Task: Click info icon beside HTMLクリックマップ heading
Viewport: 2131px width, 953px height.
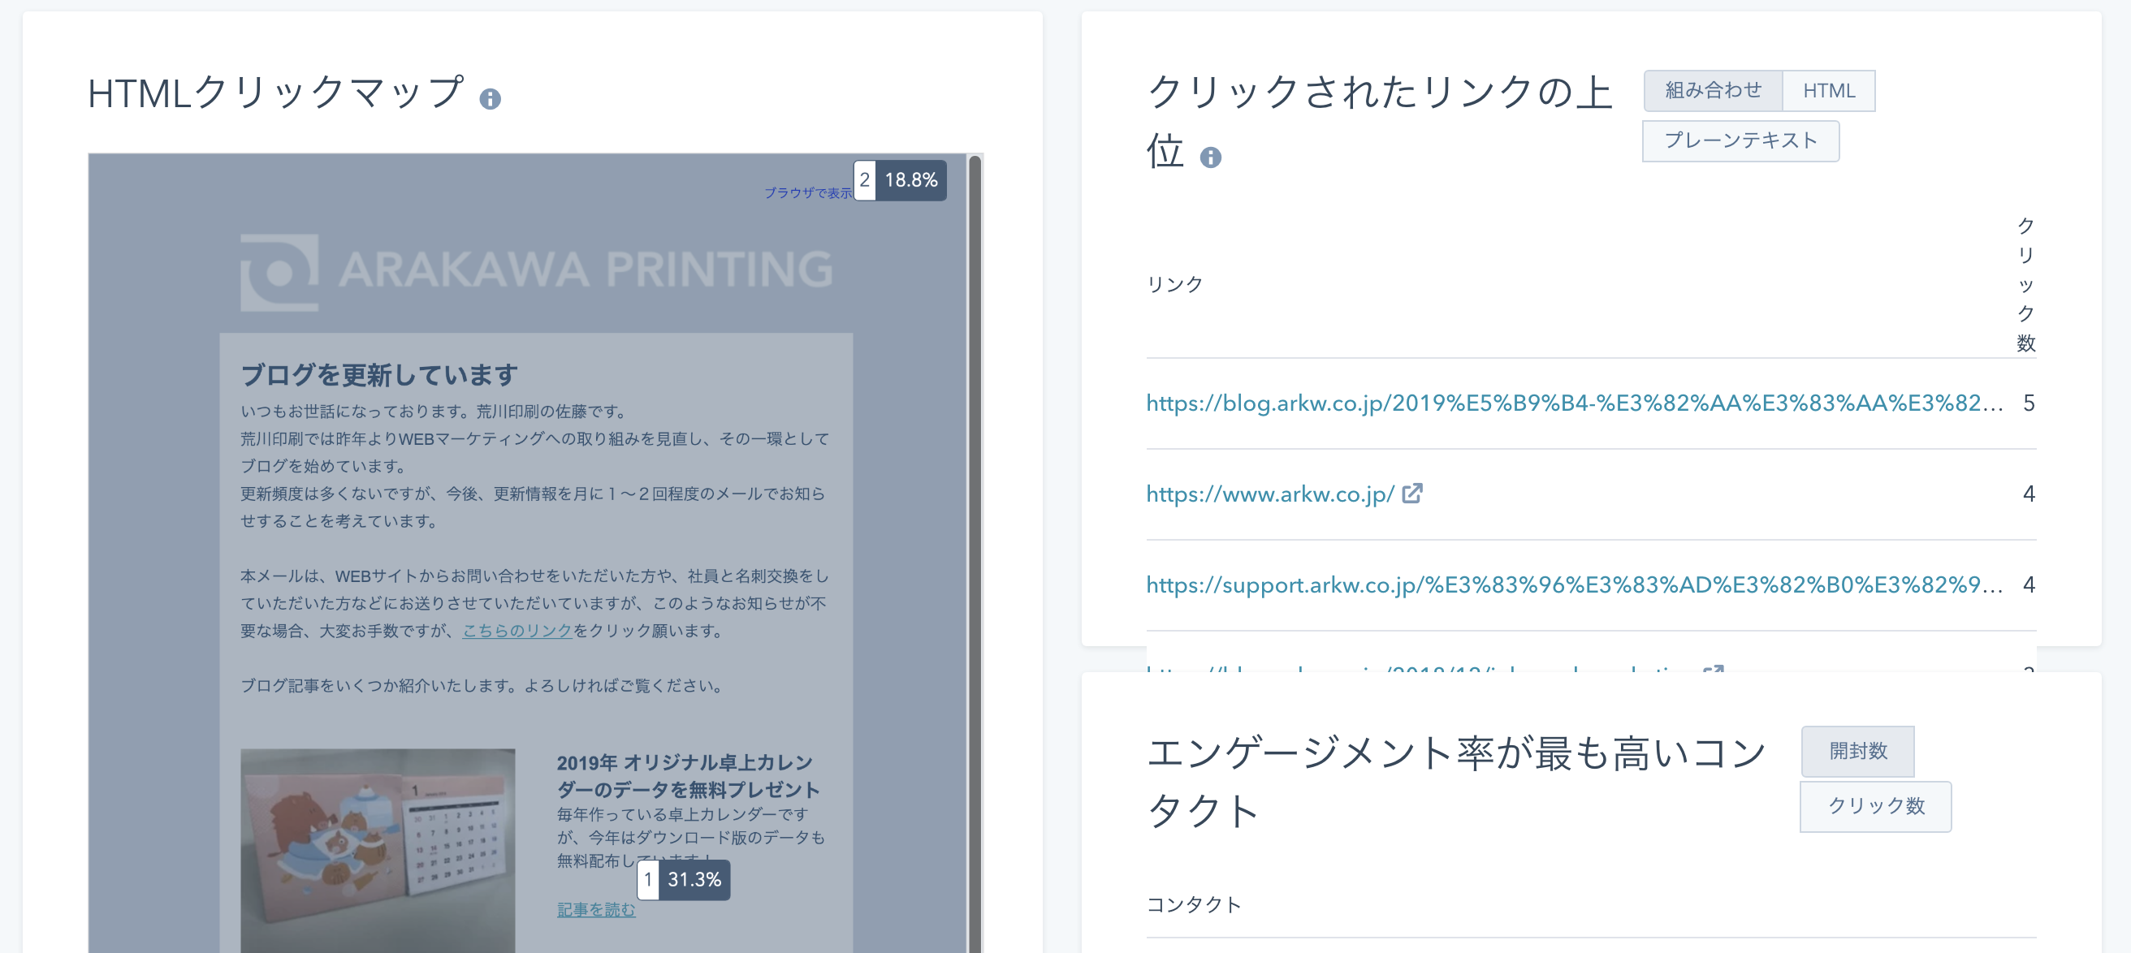Action: pos(490,99)
